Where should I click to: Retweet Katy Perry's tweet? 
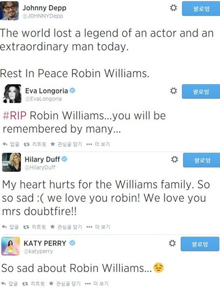tap(33, 284)
